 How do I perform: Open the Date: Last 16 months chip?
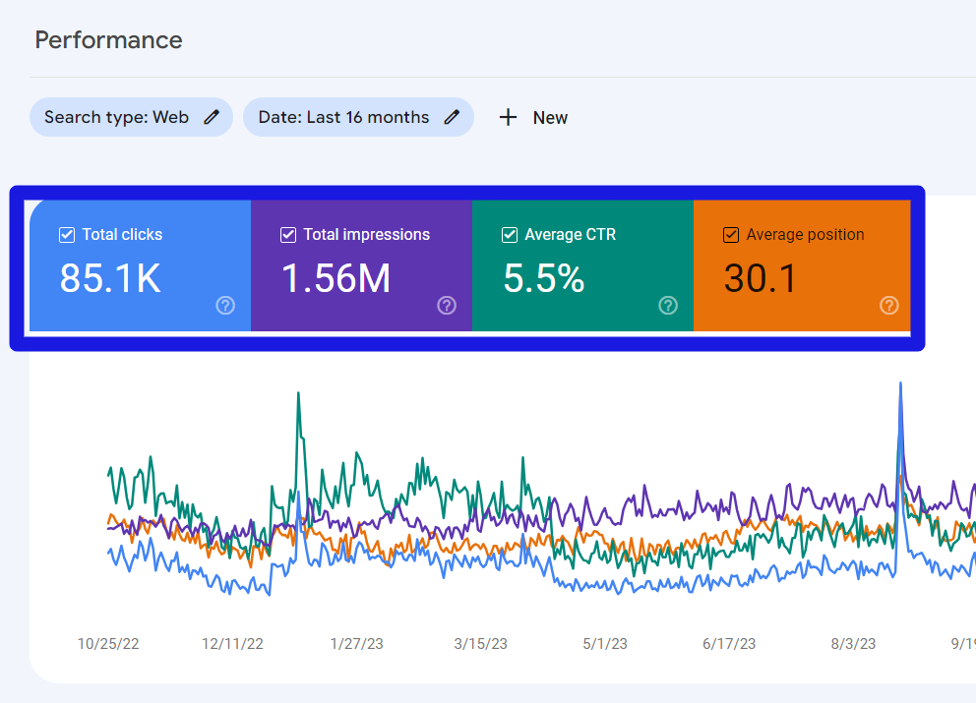358,117
